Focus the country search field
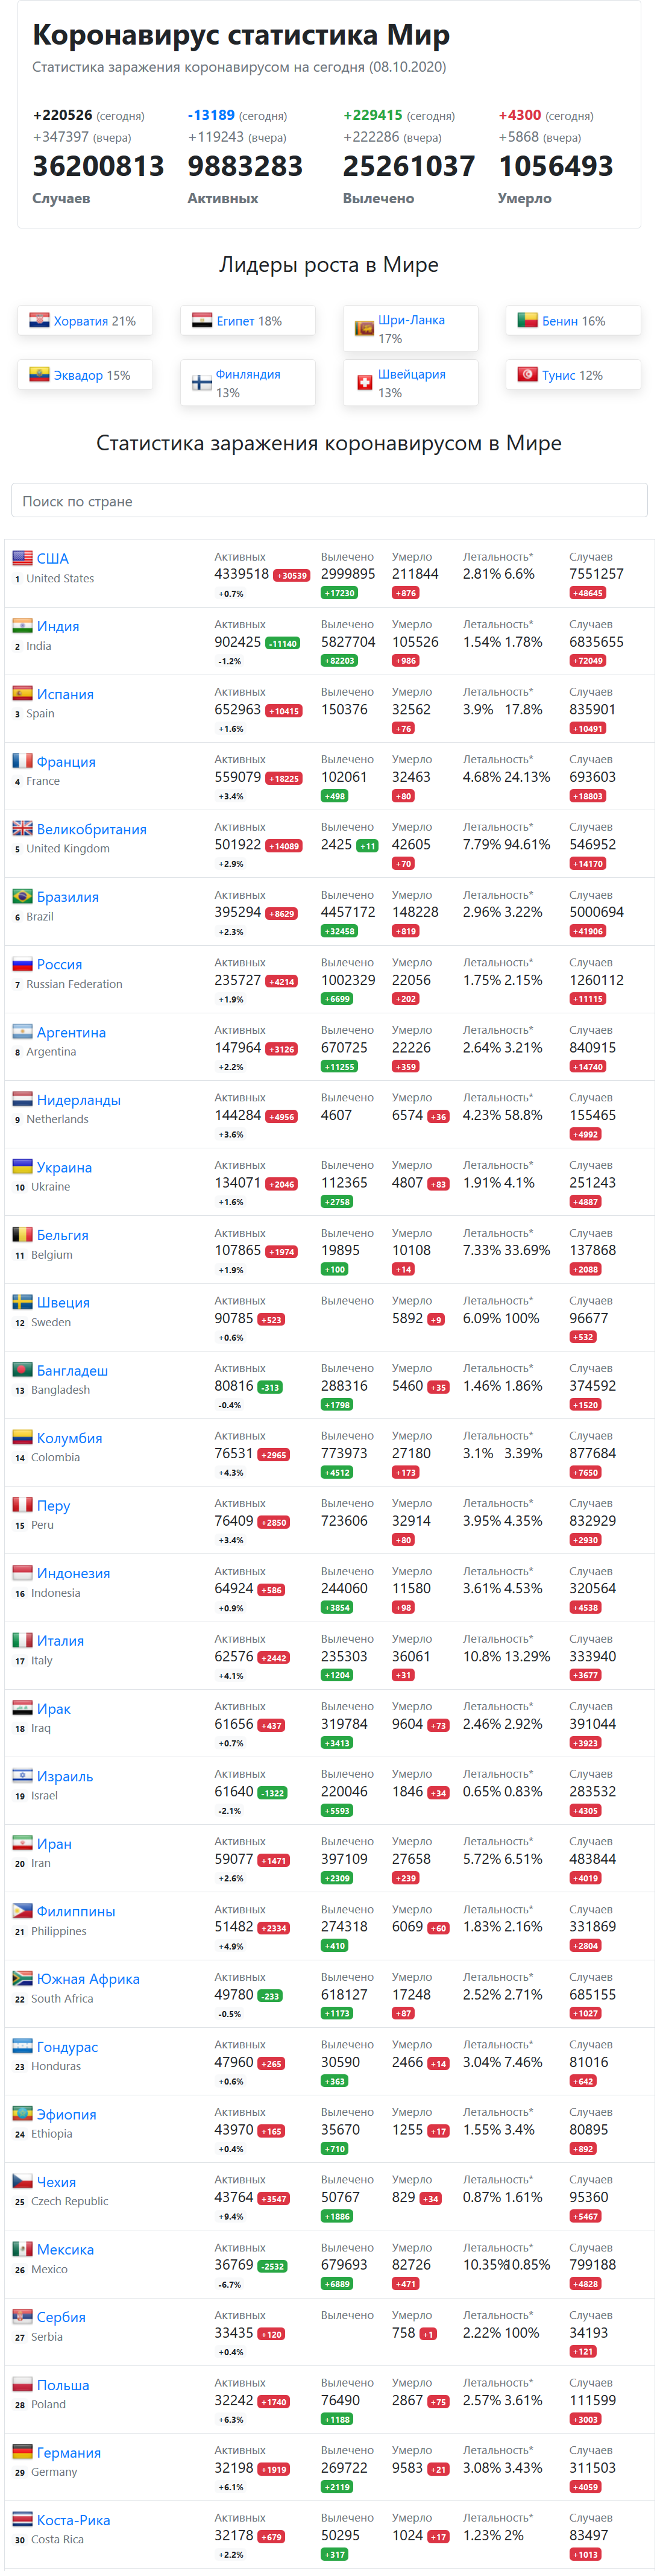 (x=330, y=501)
